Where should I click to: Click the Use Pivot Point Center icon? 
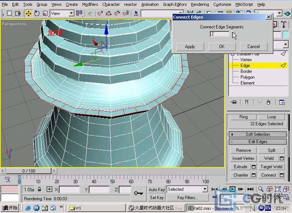point(80,14)
